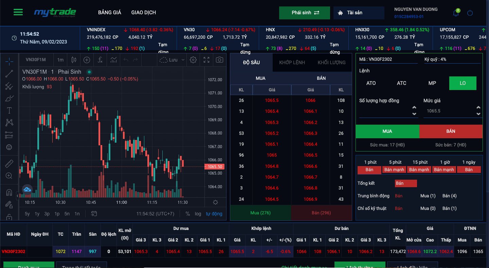
Task: Open the GIAO DỊCH menu
Action: pyautogui.click(x=143, y=13)
